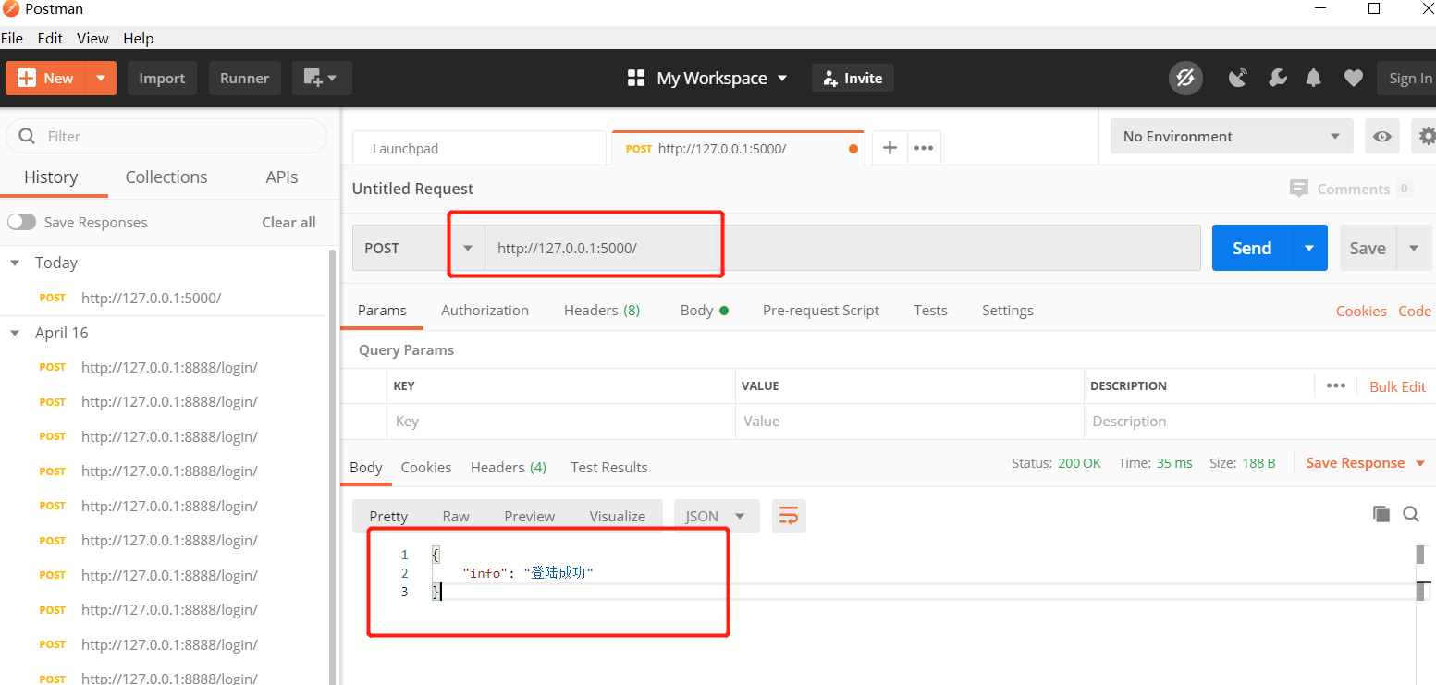The height and width of the screenshot is (685, 1436).
Task: Collapse the Today history group
Action: 15,263
